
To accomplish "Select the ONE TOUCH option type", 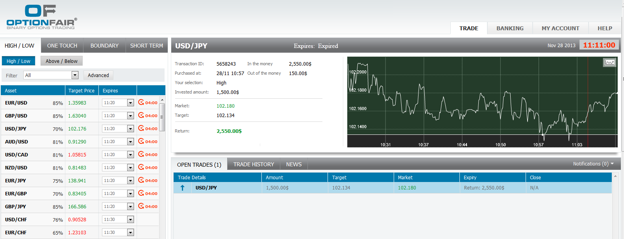I will [x=62, y=46].
